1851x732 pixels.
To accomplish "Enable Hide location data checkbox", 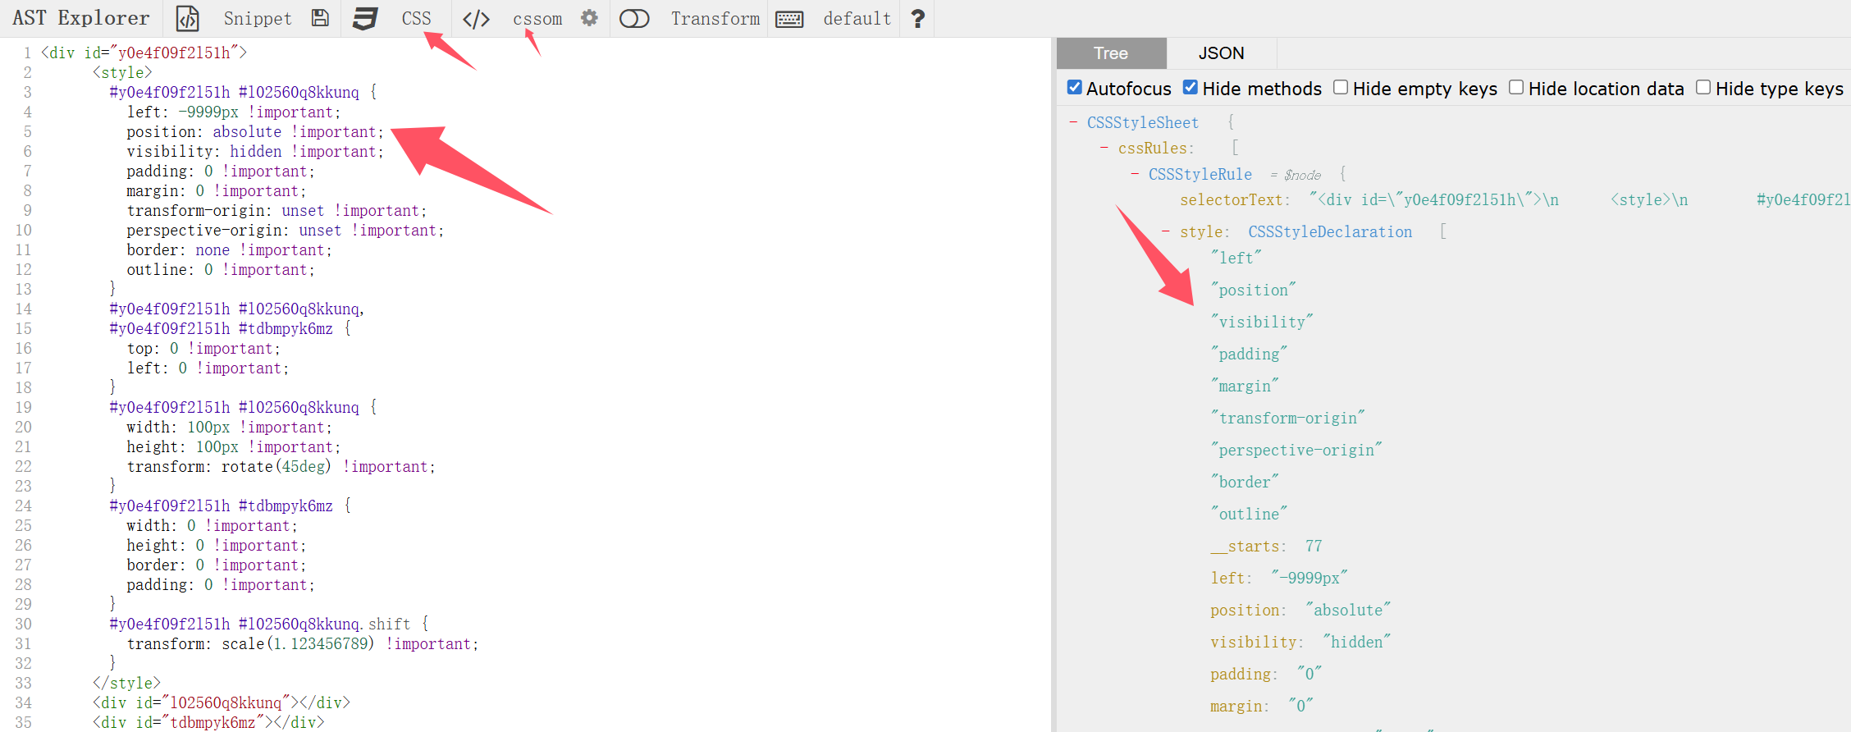I will tap(1516, 88).
